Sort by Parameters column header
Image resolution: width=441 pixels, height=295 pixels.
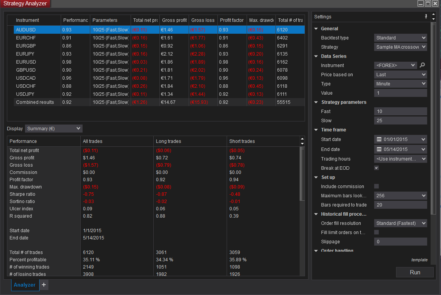110,20
